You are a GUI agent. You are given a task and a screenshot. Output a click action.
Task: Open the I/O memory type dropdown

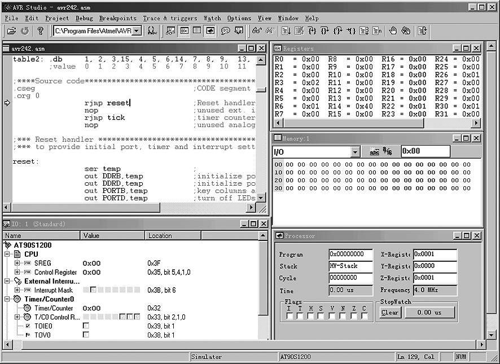[355, 152]
